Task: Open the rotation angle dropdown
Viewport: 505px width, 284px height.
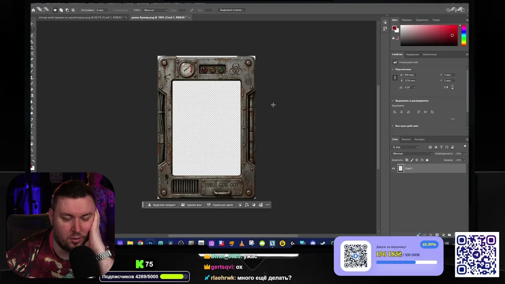Action: coord(415,87)
